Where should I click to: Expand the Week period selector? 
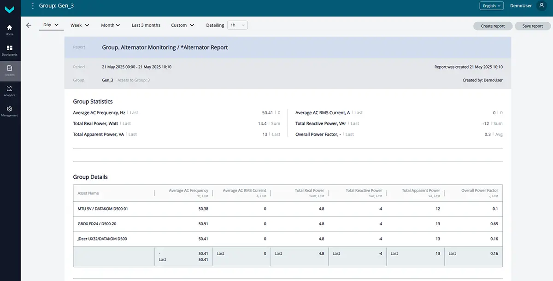[80, 25]
